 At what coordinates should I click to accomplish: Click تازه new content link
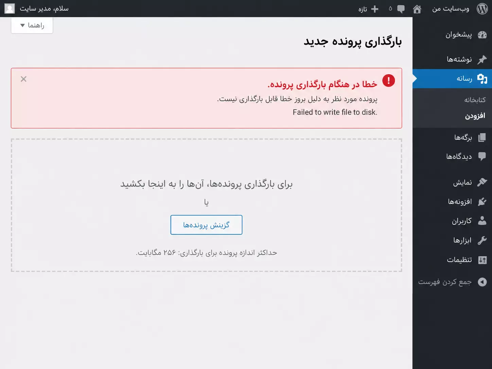(x=363, y=9)
